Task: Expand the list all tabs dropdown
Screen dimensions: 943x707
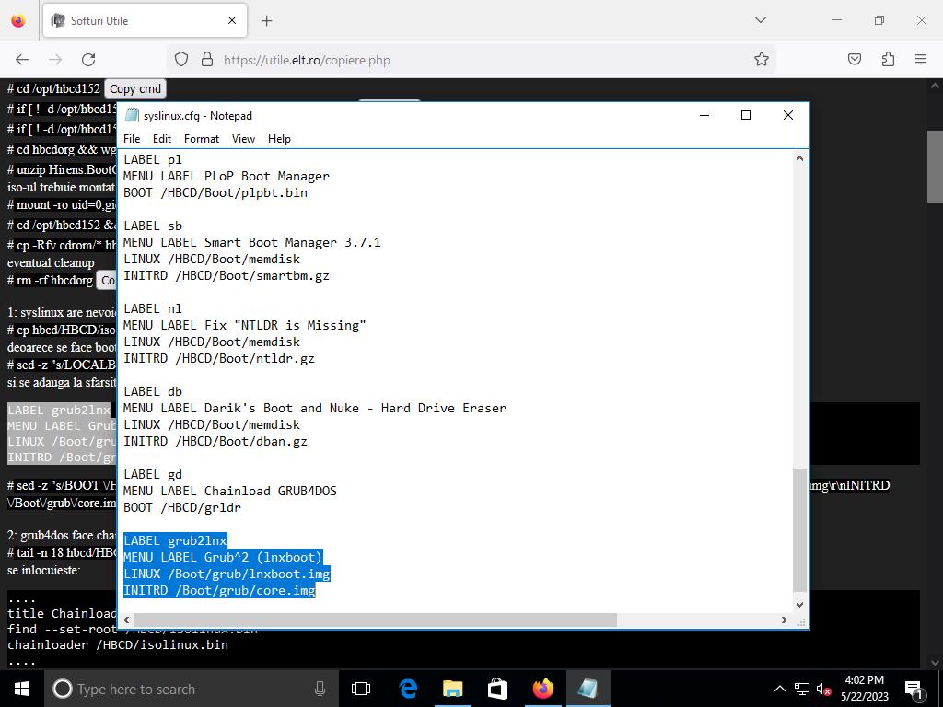Action: click(x=760, y=20)
